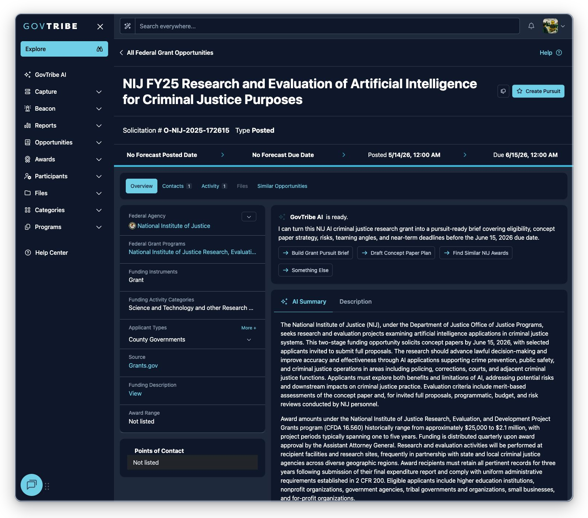Open the Federal Grant Programs link

(192, 252)
